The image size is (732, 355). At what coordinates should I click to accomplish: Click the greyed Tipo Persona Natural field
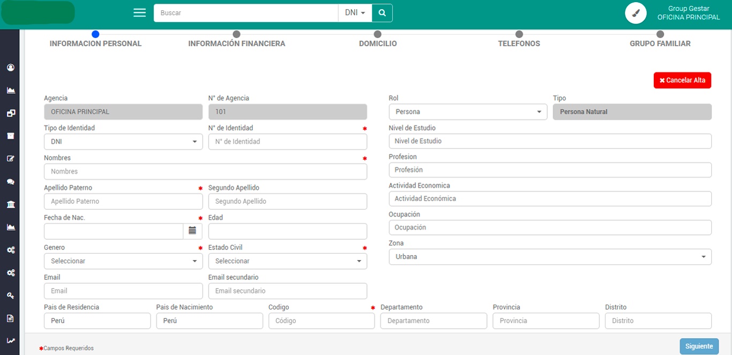(x=632, y=112)
